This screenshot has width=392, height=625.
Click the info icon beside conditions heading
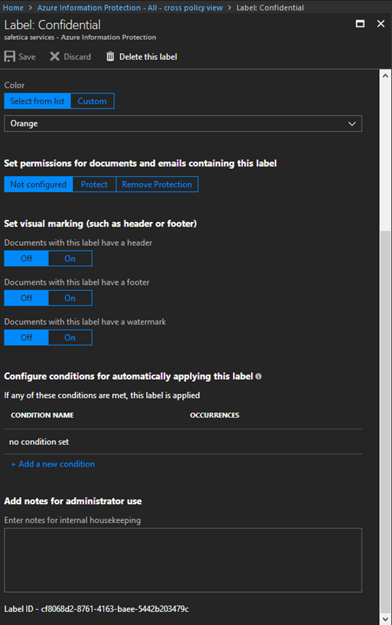click(258, 376)
